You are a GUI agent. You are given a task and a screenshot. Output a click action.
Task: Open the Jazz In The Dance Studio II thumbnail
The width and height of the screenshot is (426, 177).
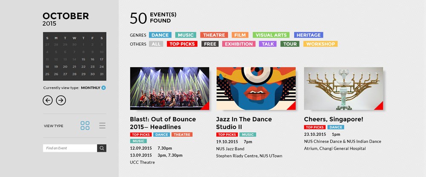point(256,88)
